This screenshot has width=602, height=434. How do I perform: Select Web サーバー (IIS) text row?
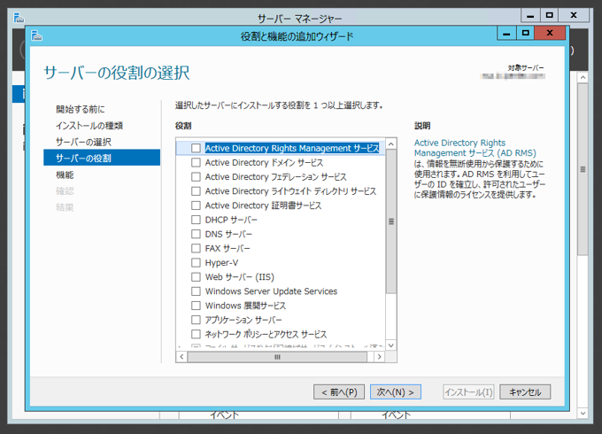pos(240,277)
